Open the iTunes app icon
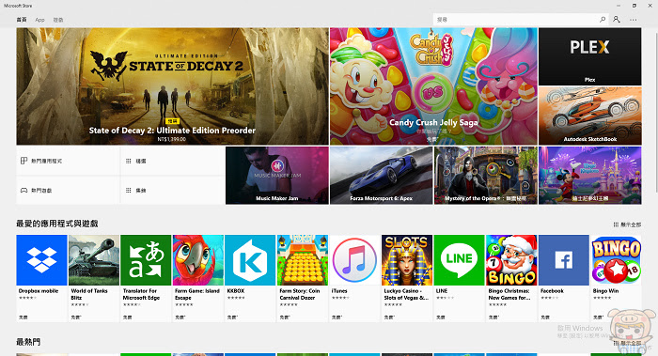This screenshot has width=658, height=356. [354, 260]
